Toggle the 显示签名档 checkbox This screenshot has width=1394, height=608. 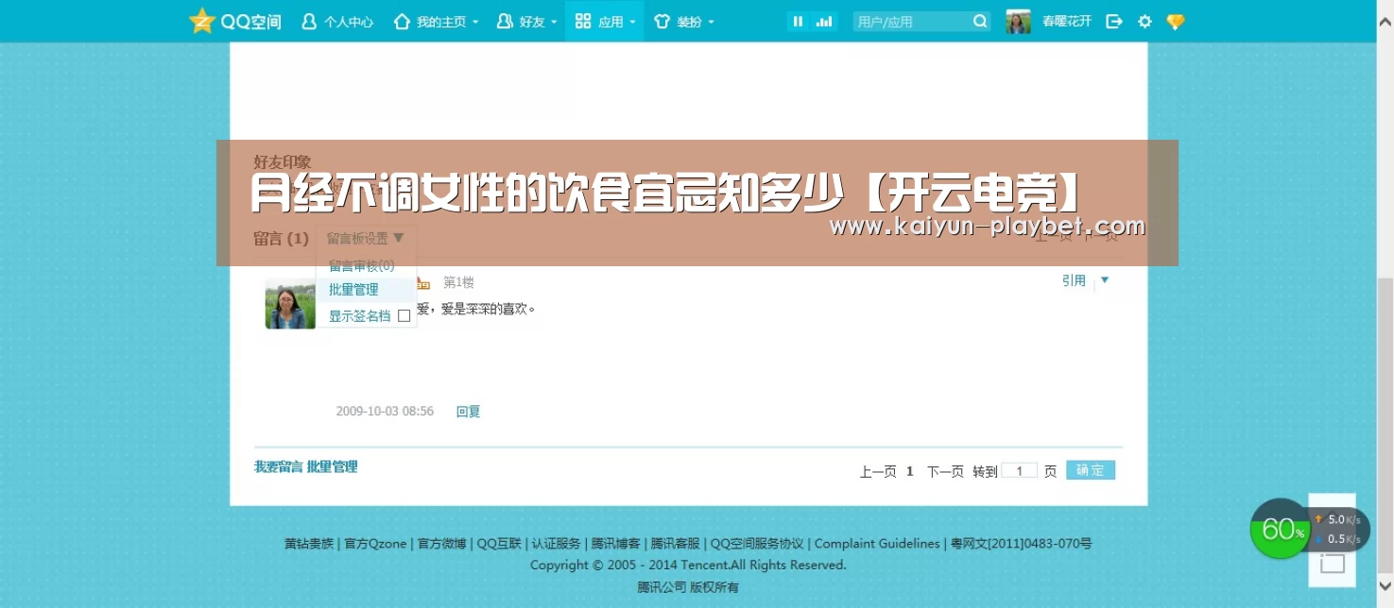pyautogui.click(x=404, y=316)
